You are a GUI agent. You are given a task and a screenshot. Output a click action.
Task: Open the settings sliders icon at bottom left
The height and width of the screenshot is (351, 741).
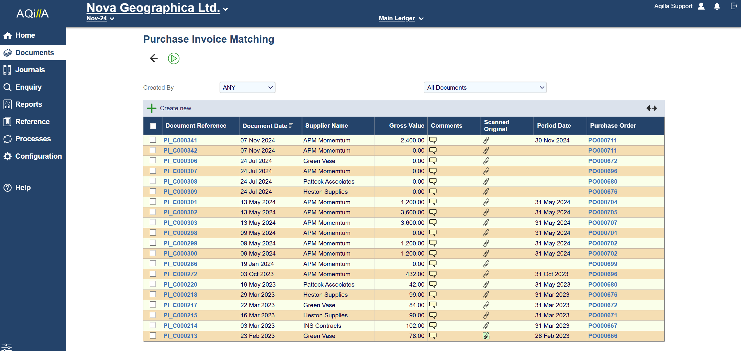click(6, 347)
